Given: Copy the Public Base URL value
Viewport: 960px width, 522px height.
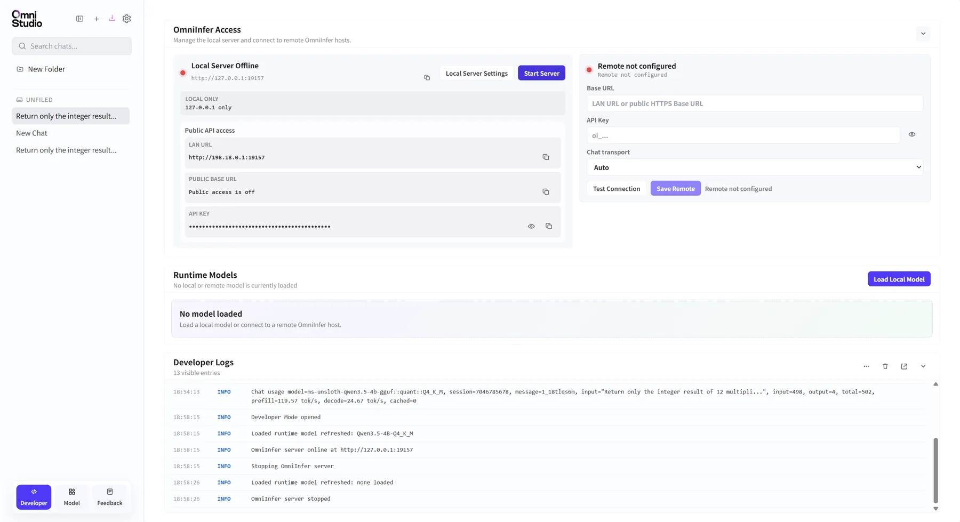Looking at the screenshot, I should (x=546, y=192).
